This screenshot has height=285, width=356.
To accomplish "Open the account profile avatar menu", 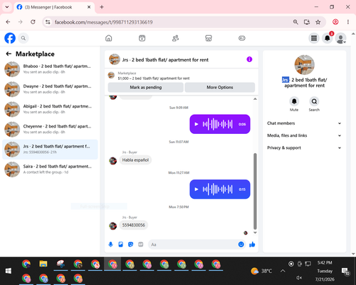I will (340, 38).
